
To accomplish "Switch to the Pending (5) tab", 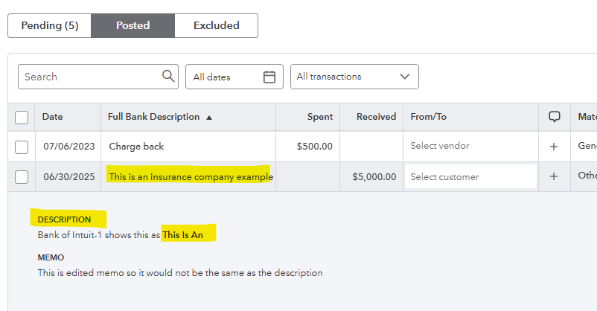I will [50, 25].
